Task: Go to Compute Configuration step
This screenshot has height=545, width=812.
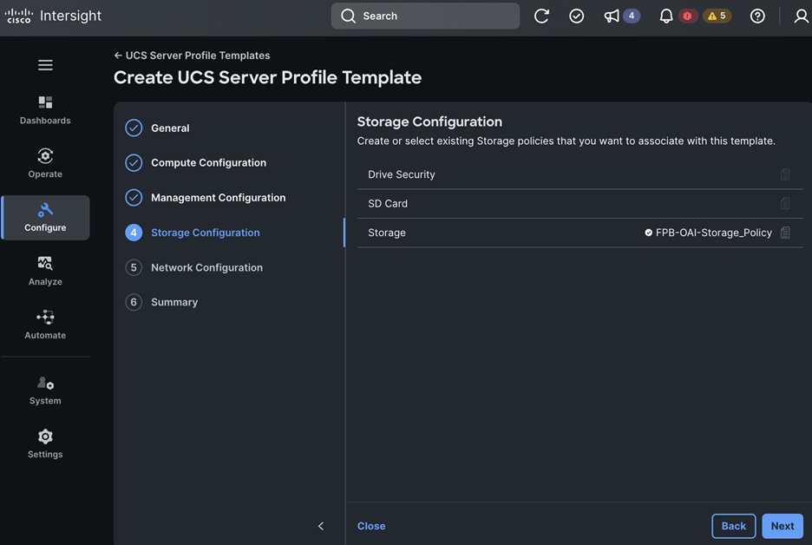Action: pos(196,162)
